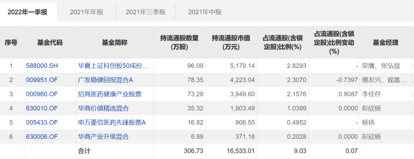Select market value cell 1,903.49
The image size is (414, 159).
coord(243,108)
